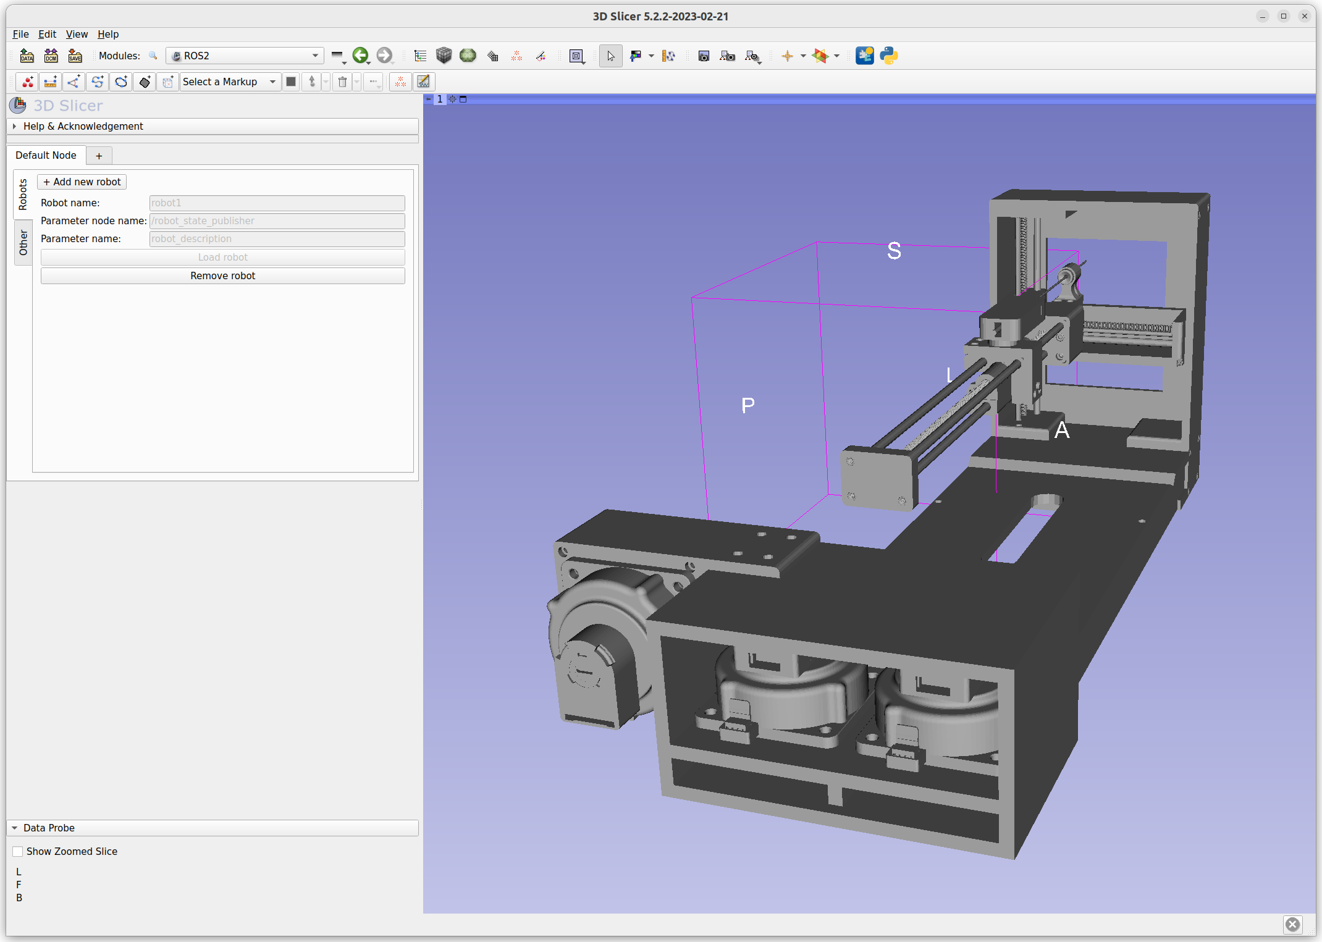Click Add new robot button
The height and width of the screenshot is (942, 1322).
(83, 182)
